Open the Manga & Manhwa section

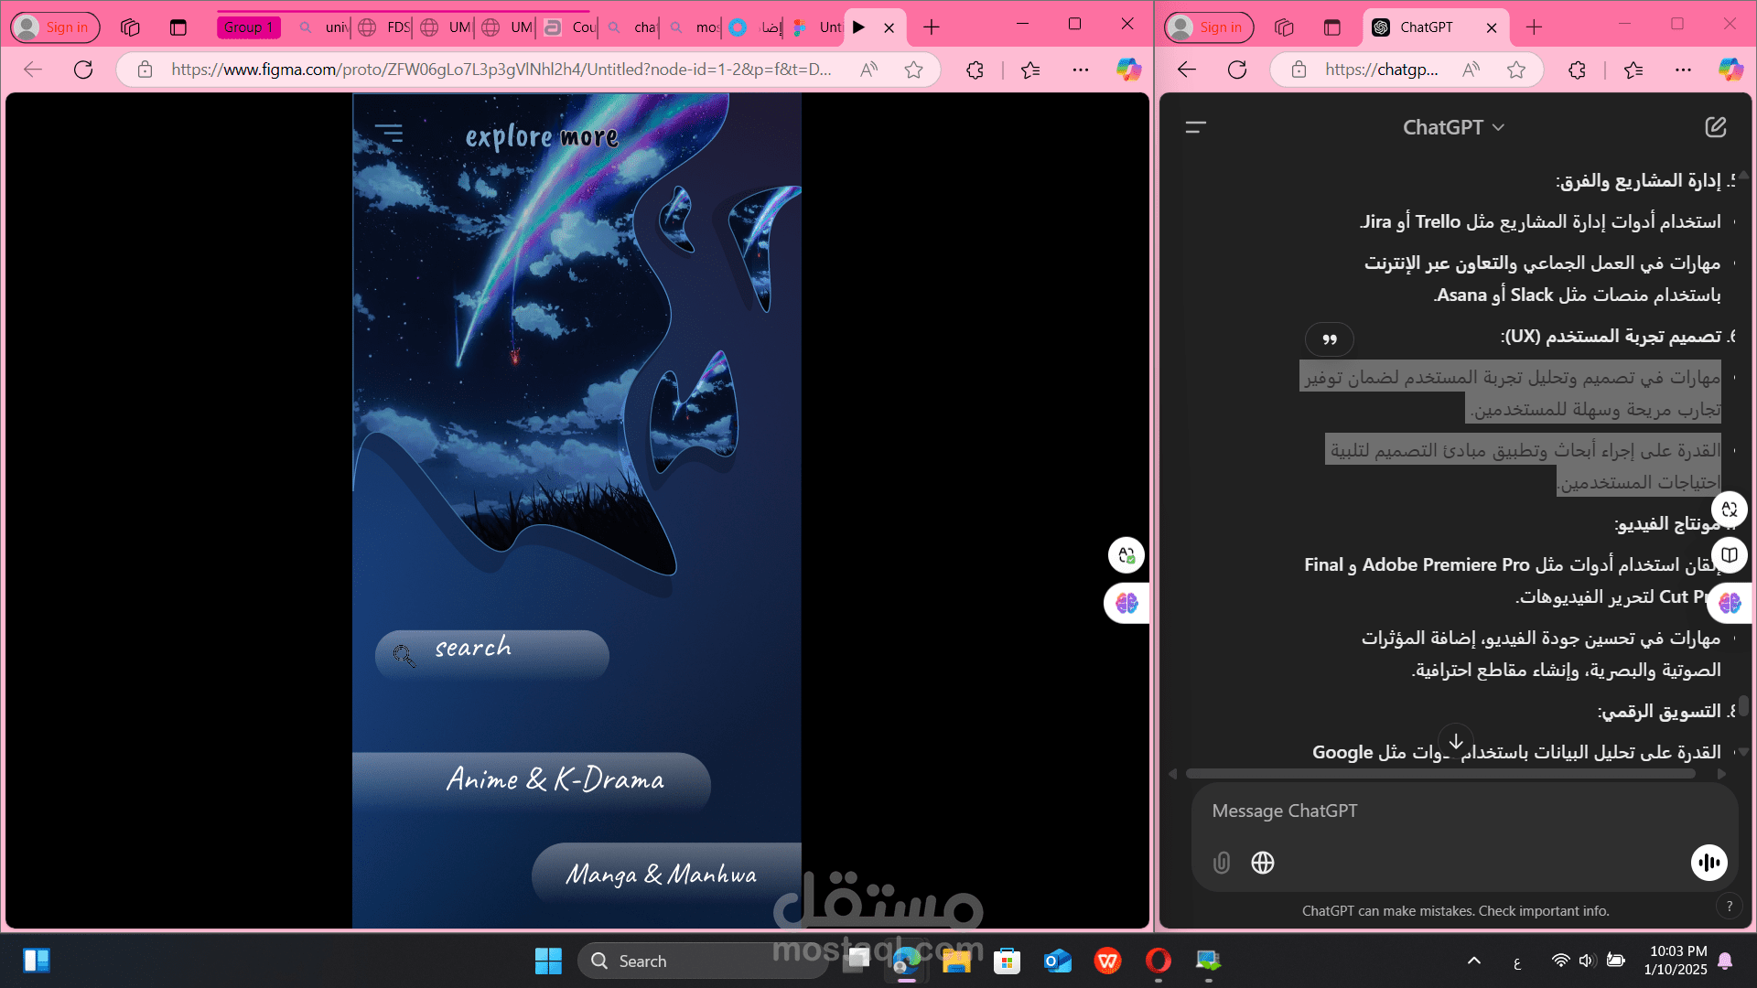coord(666,875)
